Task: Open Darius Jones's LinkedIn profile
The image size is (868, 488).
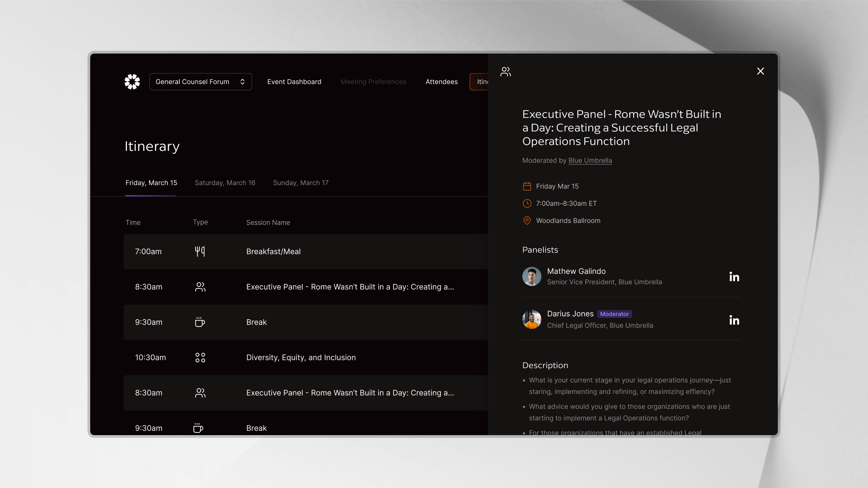Action: tap(734, 320)
